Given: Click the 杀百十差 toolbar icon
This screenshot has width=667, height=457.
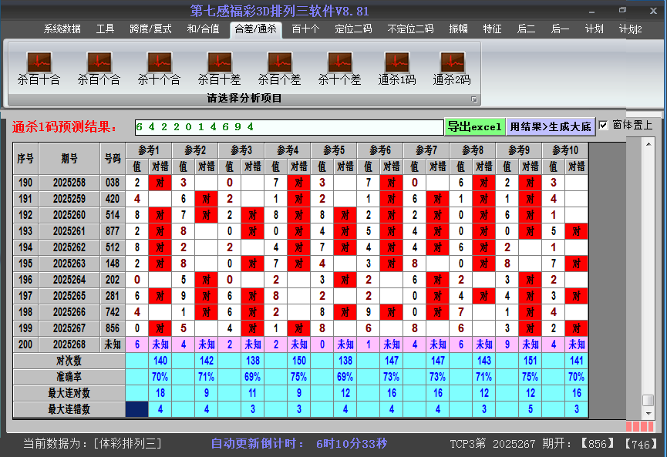Looking at the screenshot, I should (218, 66).
